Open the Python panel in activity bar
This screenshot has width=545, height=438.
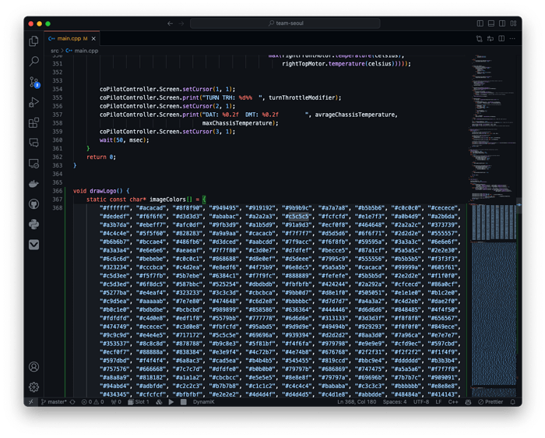point(33,224)
